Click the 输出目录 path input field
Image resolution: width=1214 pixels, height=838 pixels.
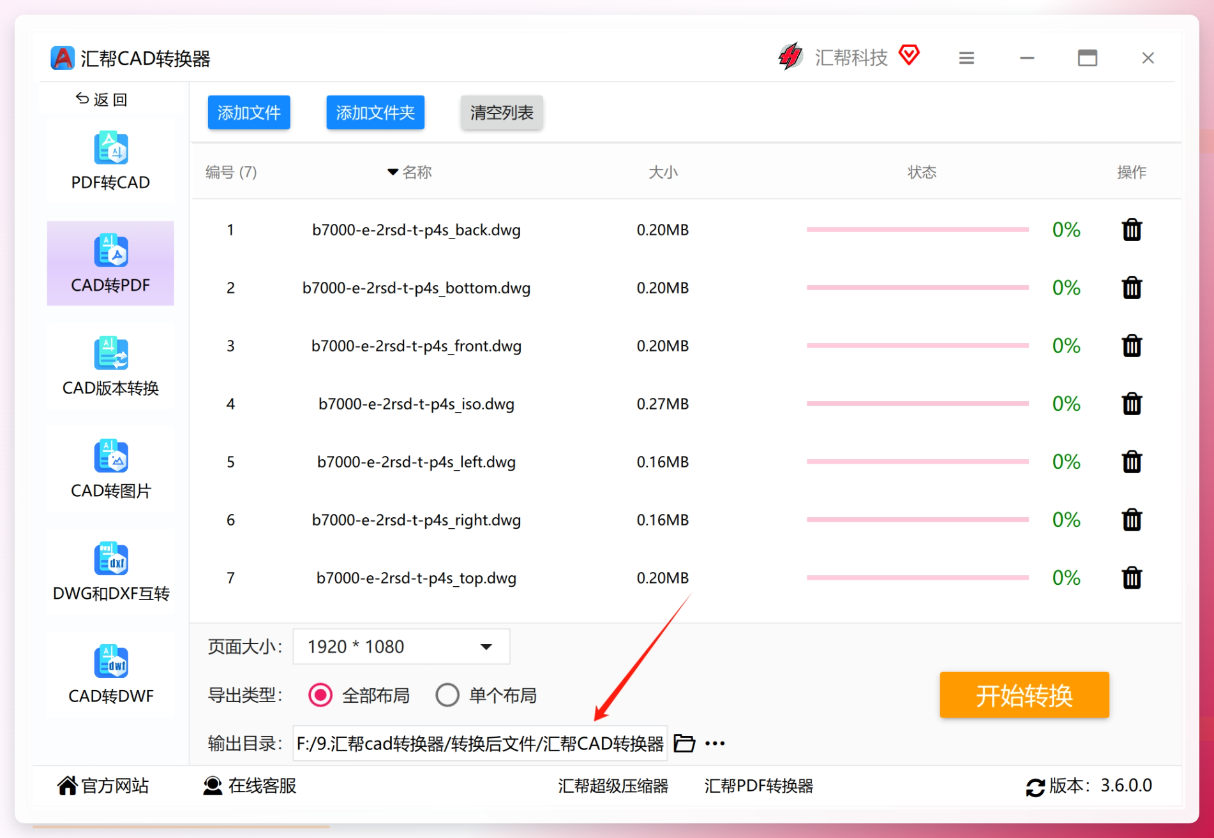point(480,744)
